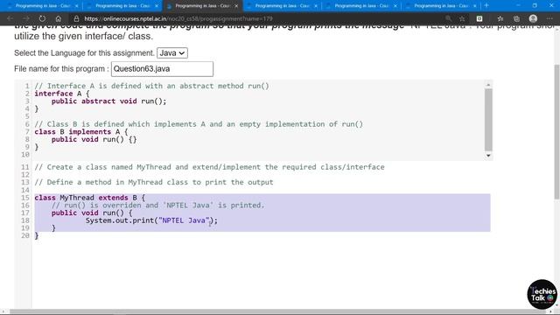Click the 'Class B is defined' comment line
Image resolution: width=560 pixels, height=315 pixels.
[x=199, y=124]
